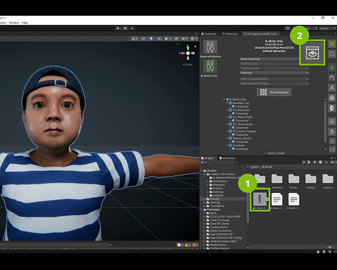337x270 pixels.
Task: Open the Layout dropdown
Action: [325, 28]
